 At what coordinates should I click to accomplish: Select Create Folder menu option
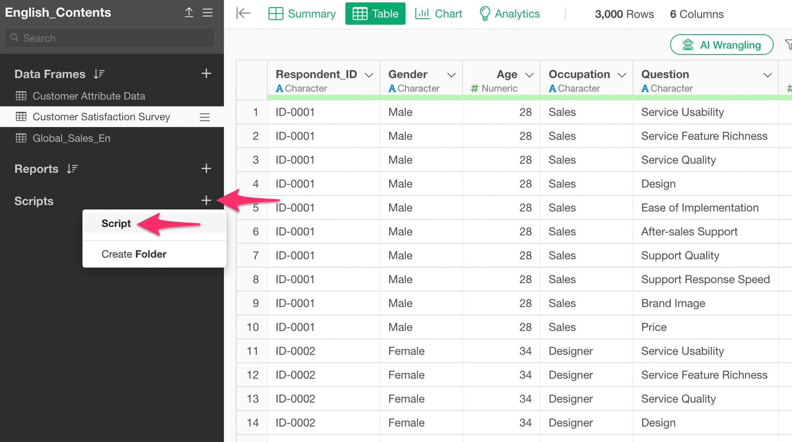pyautogui.click(x=134, y=254)
